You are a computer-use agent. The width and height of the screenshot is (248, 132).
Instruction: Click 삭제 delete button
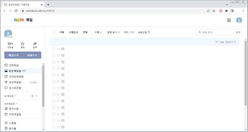[62, 32]
